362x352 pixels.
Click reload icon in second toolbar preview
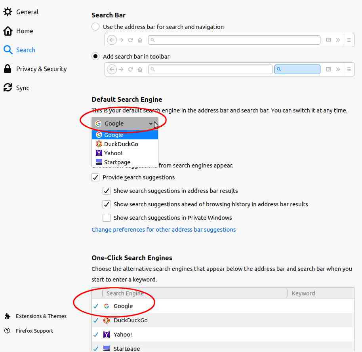click(x=130, y=69)
